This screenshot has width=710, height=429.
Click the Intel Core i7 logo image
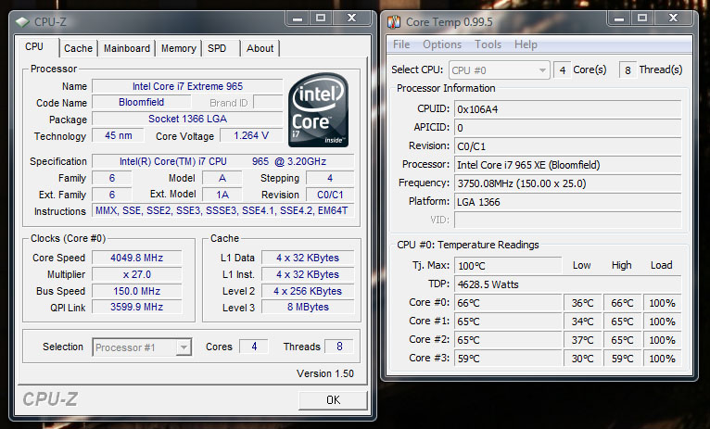[318, 110]
